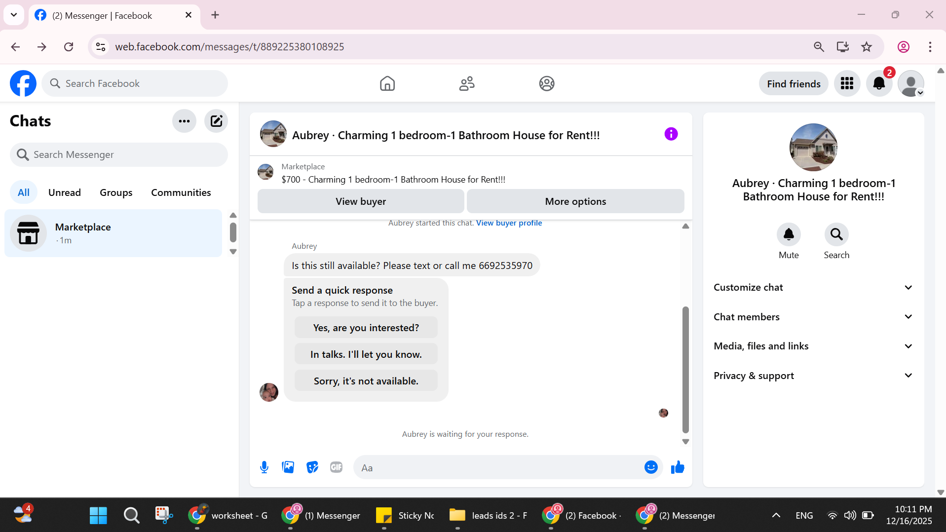Click the conversation scrollbar thumb
Image resolution: width=946 pixels, height=532 pixels.
[685, 370]
